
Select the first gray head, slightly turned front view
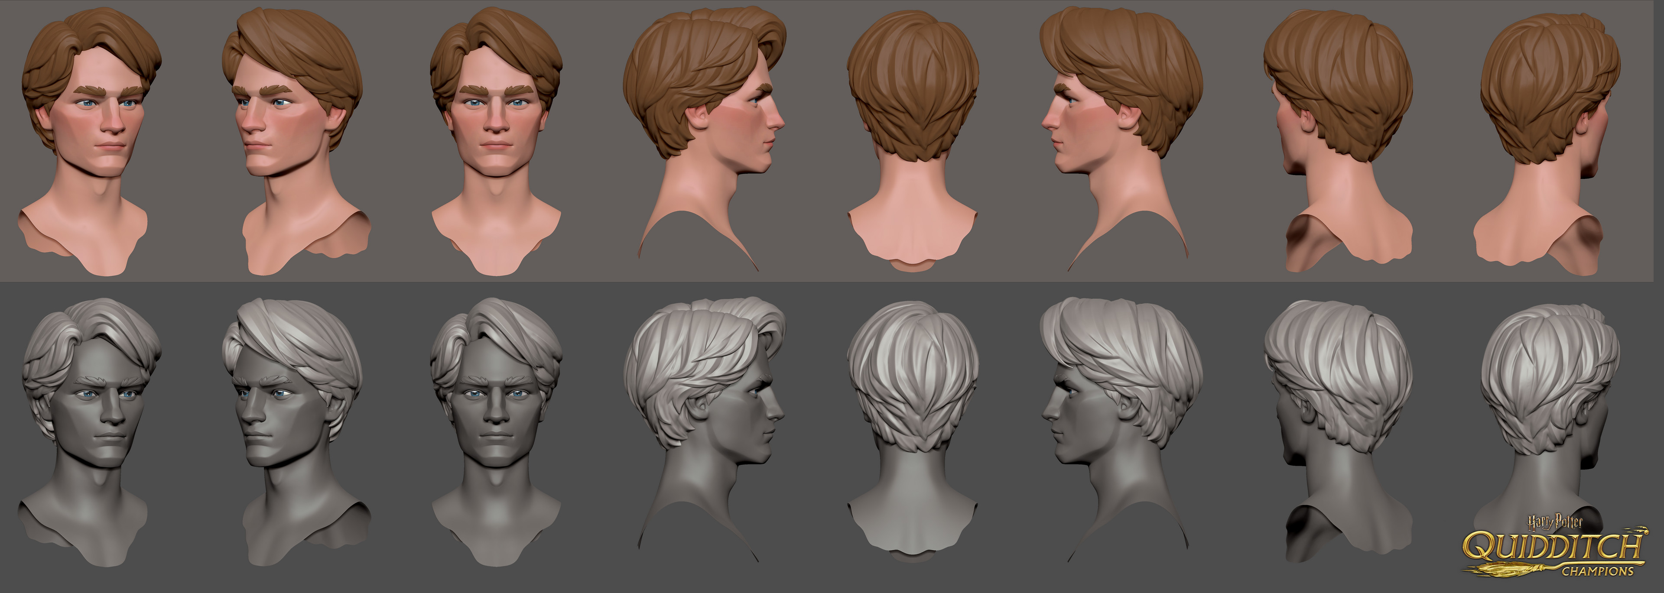click(91, 433)
